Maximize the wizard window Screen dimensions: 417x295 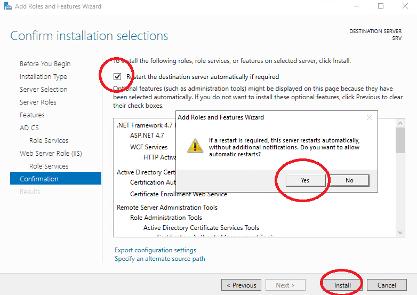coord(381,6)
